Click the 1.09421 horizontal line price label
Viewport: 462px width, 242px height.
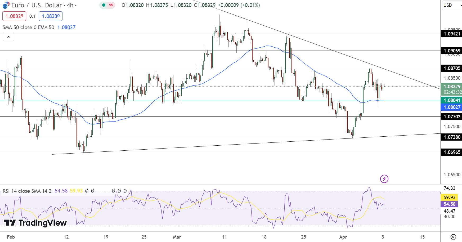pyautogui.click(x=452, y=34)
